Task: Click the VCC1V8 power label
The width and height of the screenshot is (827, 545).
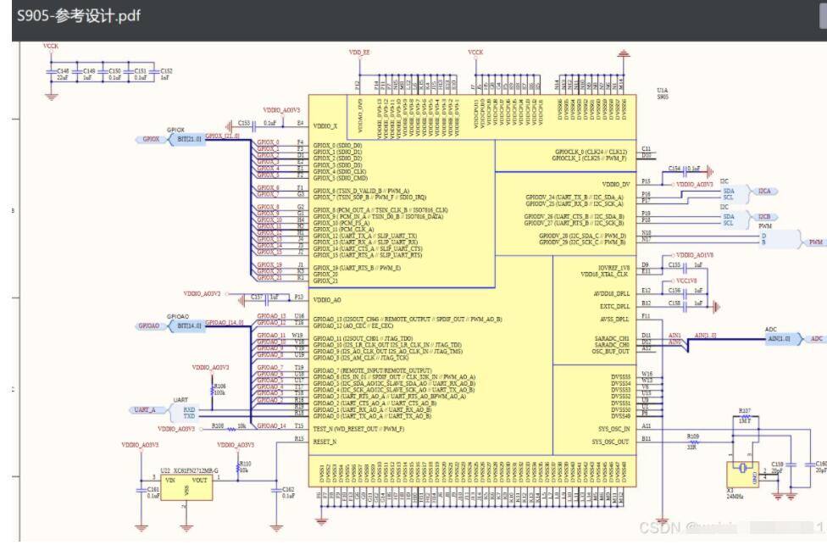Action: [686, 281]
